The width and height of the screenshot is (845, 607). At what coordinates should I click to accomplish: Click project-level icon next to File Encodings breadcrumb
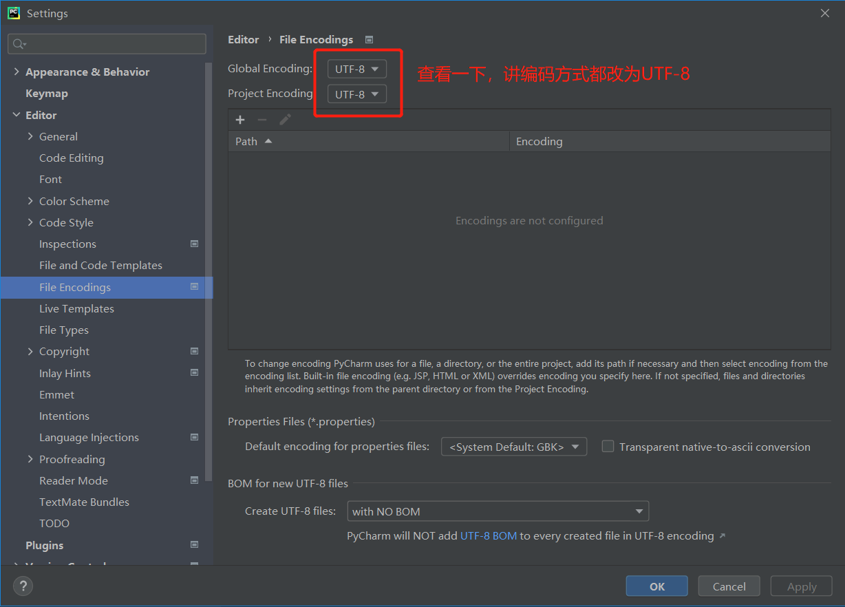pos(370,40)
